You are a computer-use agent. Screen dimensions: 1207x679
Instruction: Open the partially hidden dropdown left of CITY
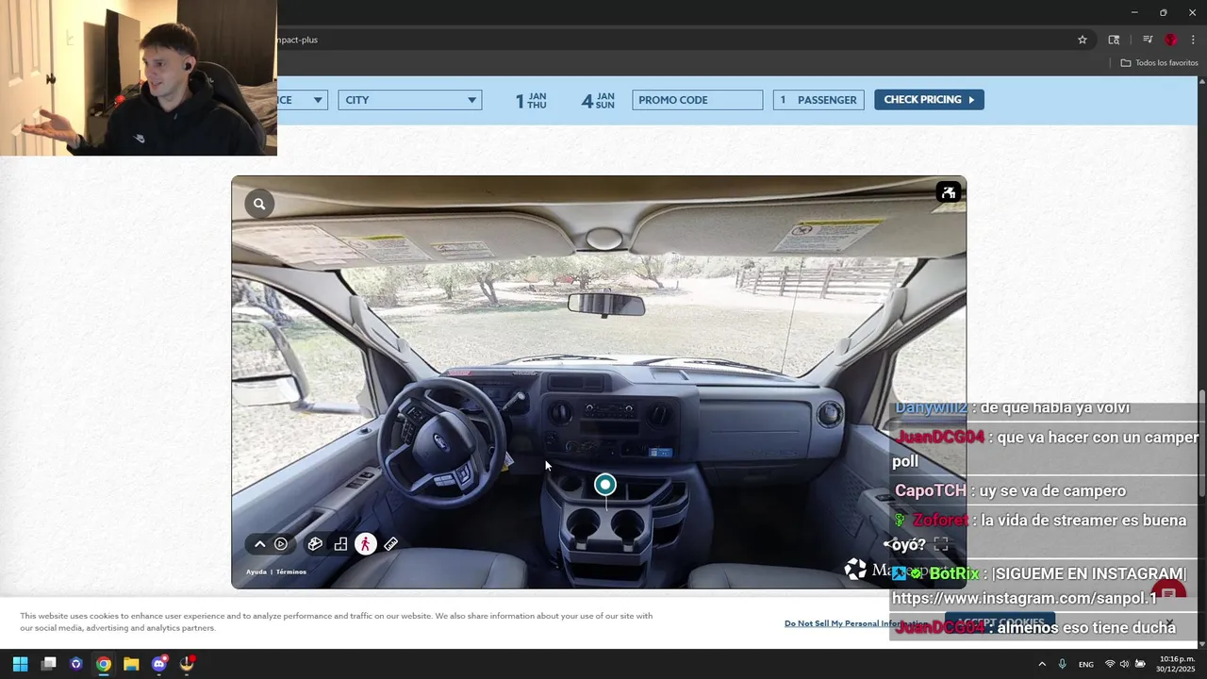[302, 100]
